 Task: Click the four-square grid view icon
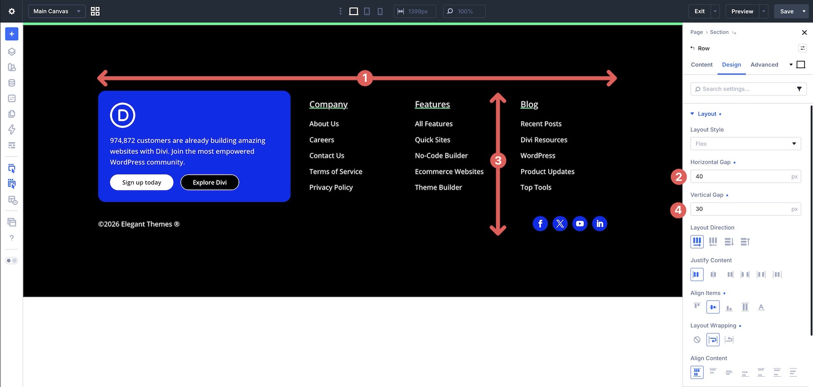95,11
